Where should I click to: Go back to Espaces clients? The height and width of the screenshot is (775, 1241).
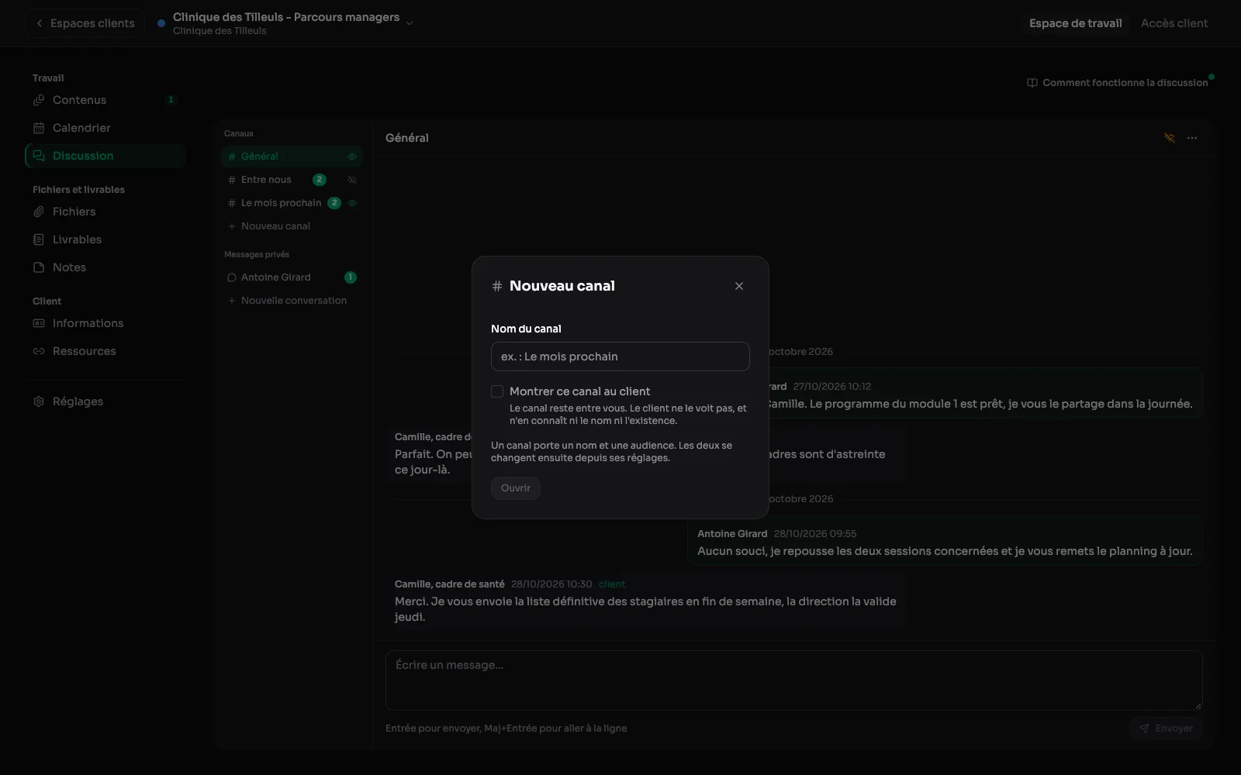tap(85, 23)
